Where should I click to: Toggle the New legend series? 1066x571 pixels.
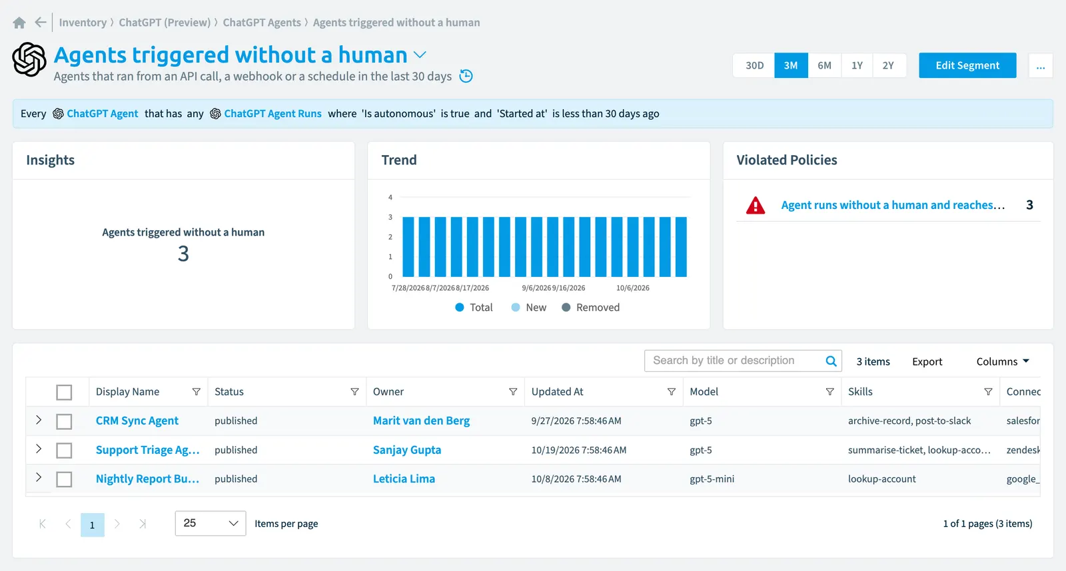(x=529, y=307)
